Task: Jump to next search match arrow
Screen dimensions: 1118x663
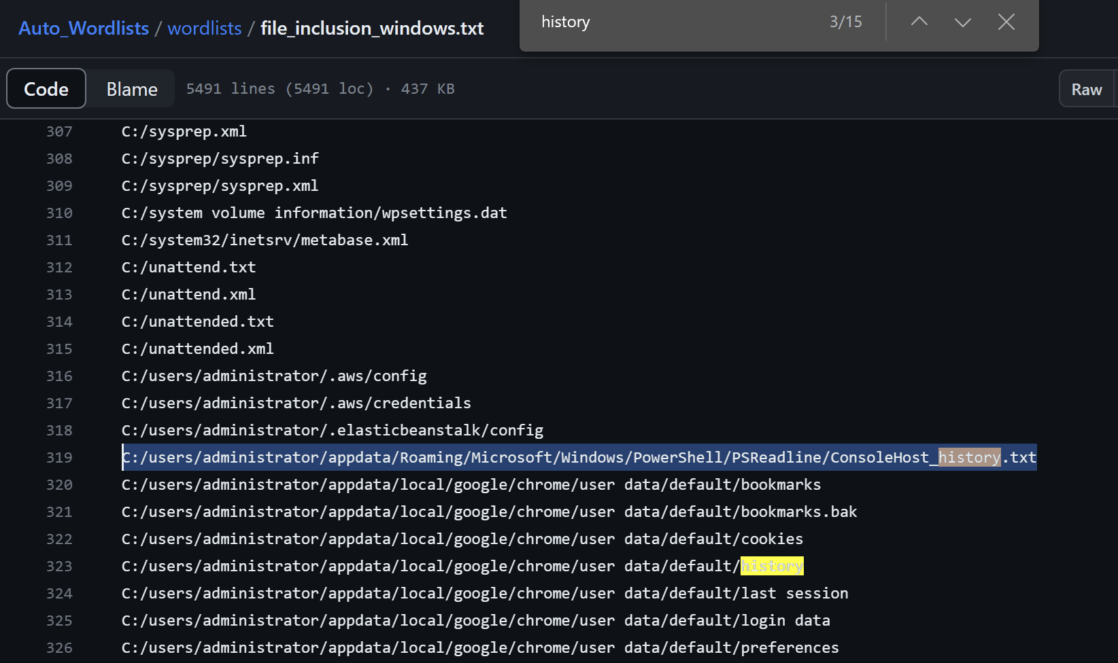Action: 962,22
